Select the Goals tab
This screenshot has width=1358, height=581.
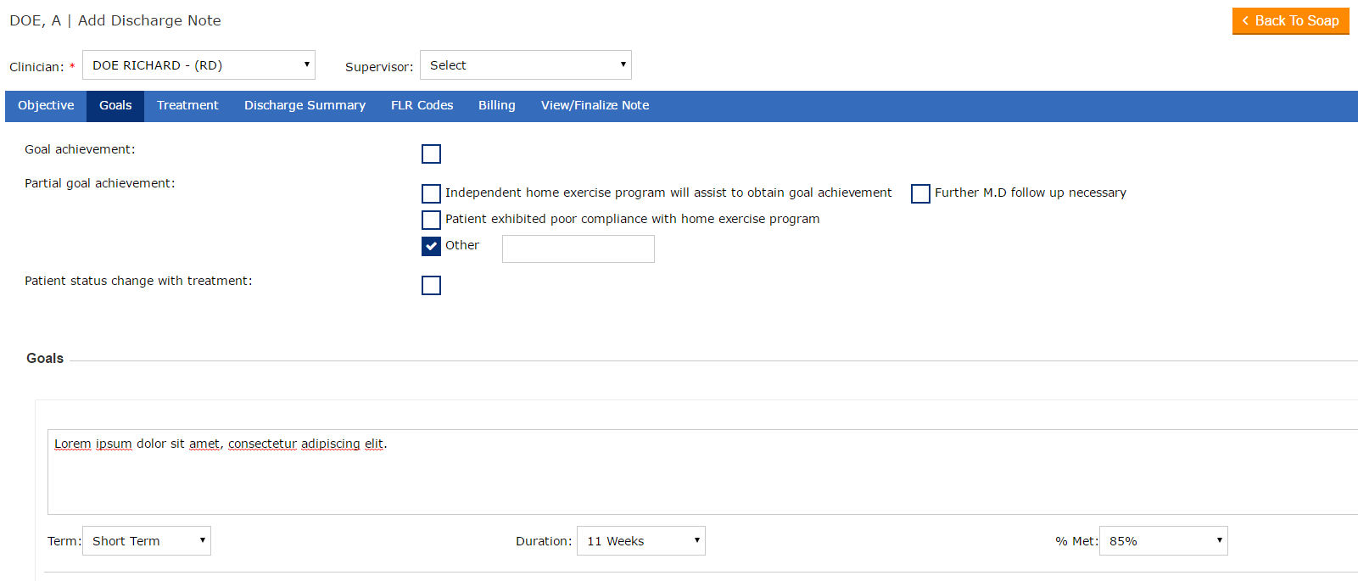click(x=115, y=106)
